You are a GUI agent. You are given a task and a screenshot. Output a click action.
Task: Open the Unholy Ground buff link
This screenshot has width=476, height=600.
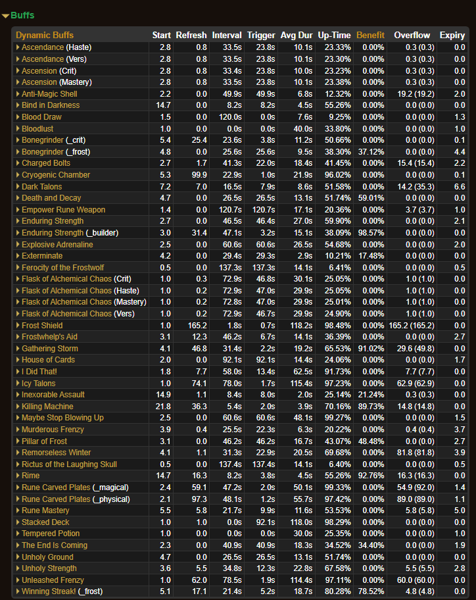tap(47, 557)
